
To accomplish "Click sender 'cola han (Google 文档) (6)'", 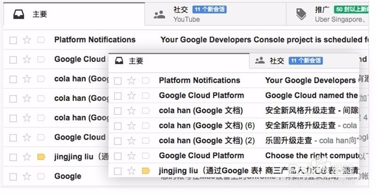I will [207, 126].
